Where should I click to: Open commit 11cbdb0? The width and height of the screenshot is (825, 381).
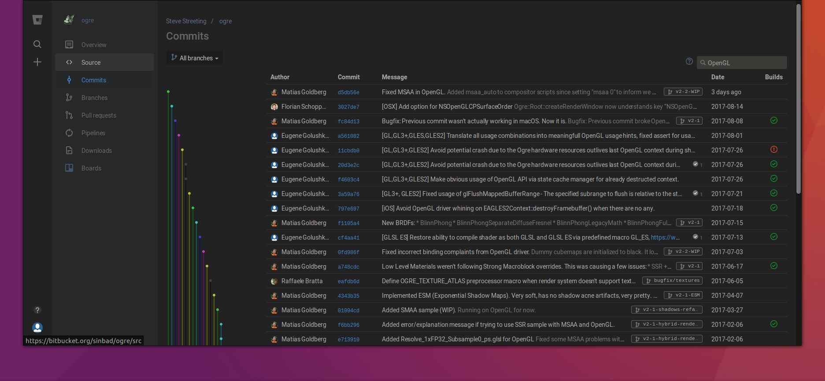348,151
